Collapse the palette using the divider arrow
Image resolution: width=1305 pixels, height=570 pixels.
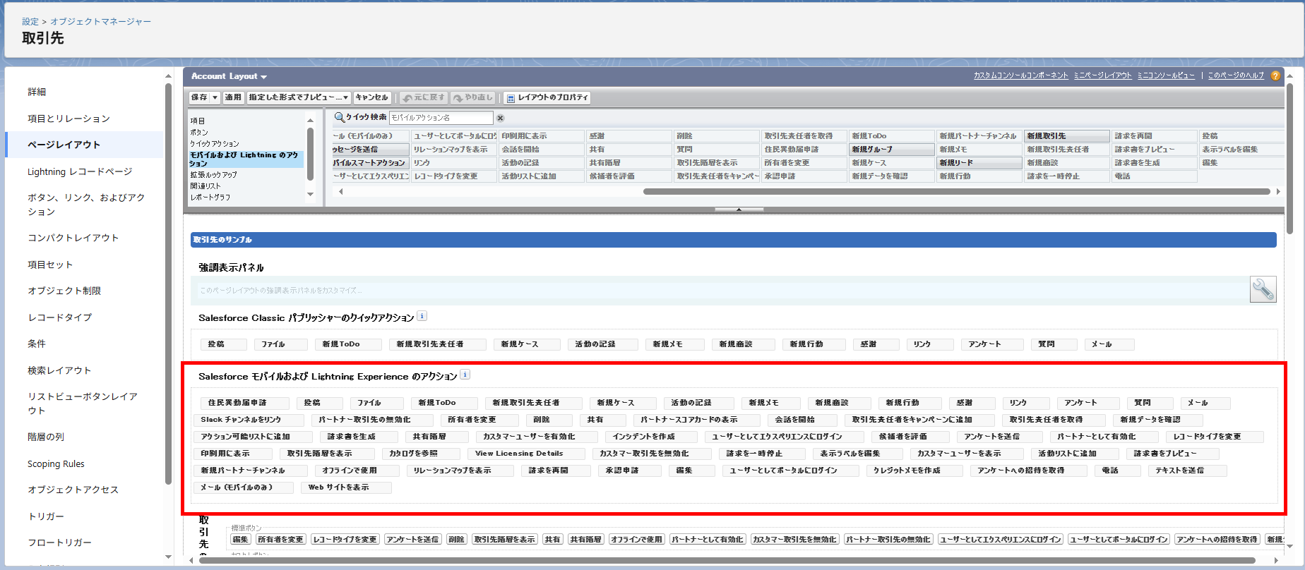pos(739,210)
